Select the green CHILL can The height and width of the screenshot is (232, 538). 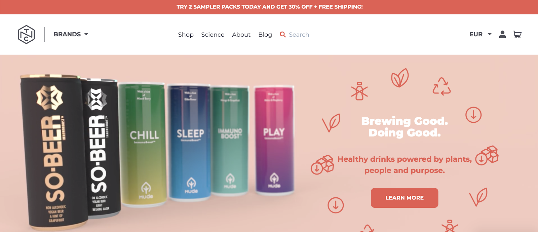click(x=144, y=144)
